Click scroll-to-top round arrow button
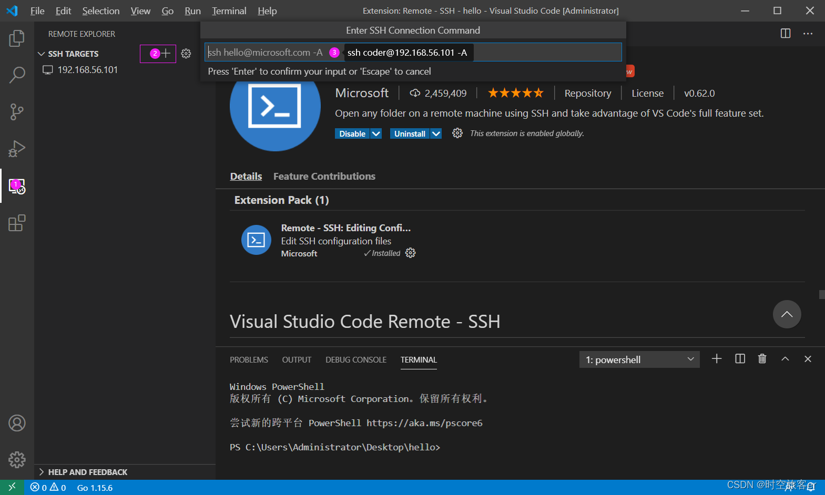Image resolution: width=825 pixels, height=495 pixels. [x=787, y=314]
